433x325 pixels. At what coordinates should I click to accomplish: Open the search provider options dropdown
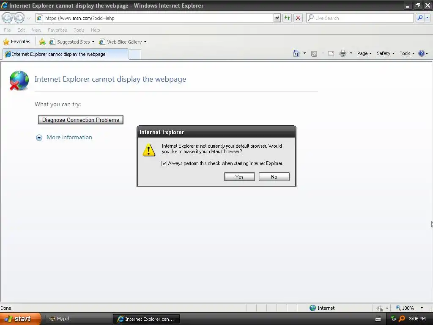[x=427, y=18]
